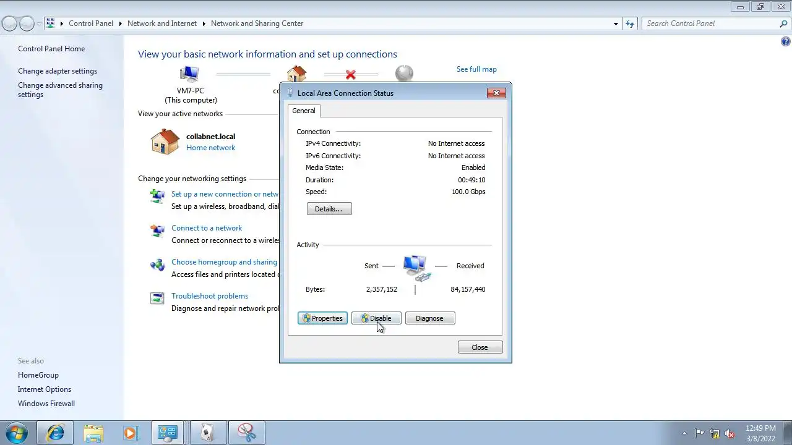Click the sent bytes 2,357,152

pyautogui.click(x=382, y=289)
